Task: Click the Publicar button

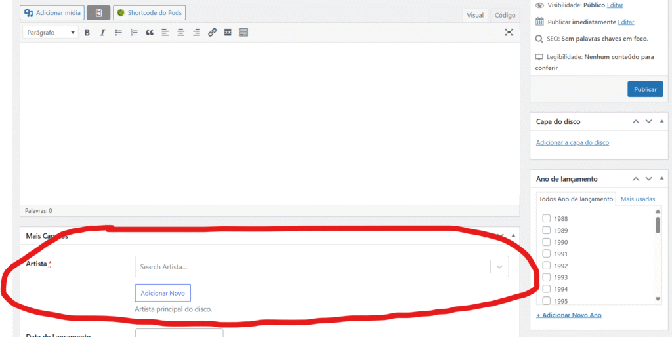Action: 644,89
